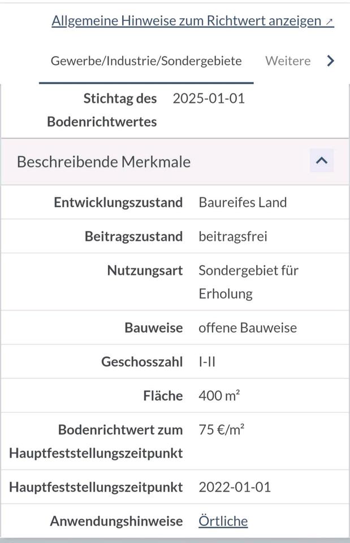
Task: Click the 2022-01-01 Hauptfeststellungszeitpunkt value
Action: click(x=235, y=487)
